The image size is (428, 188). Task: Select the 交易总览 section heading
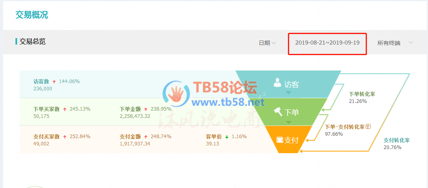[x=32, y=42]
